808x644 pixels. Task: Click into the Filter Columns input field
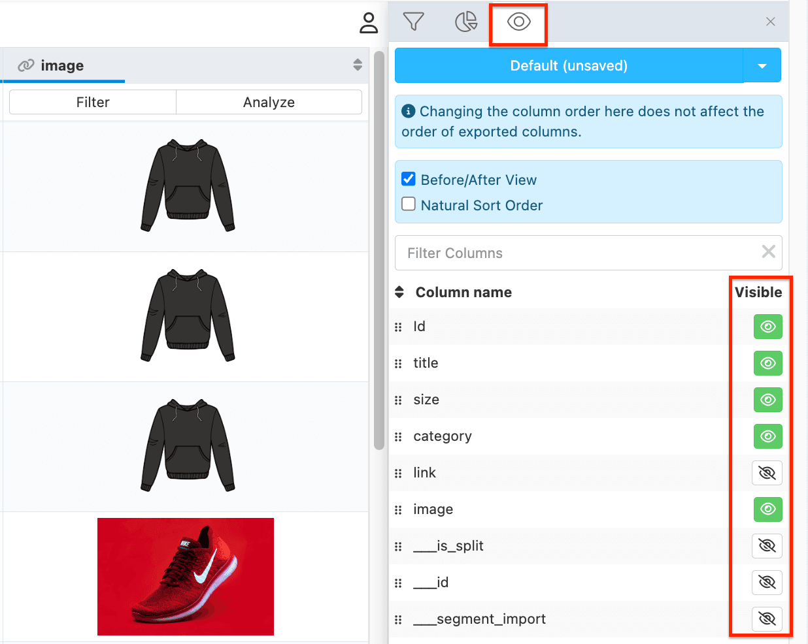coord(575,253)
